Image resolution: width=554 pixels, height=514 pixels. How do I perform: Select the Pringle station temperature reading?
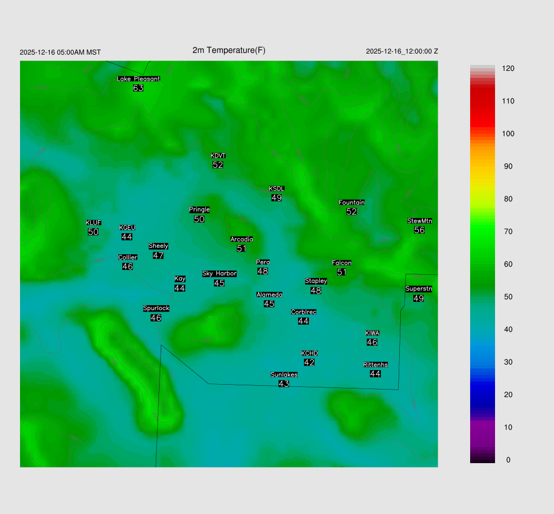pyautogui.click(x=199, y=219)
